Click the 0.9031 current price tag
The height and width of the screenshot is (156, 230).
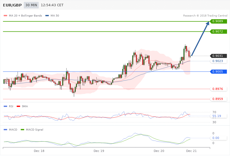[x=218, y=56]
